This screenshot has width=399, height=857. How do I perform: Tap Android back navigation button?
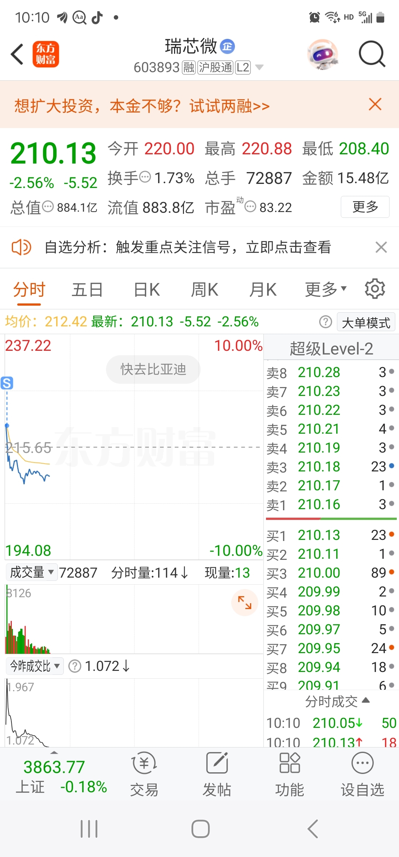pos(313,829)
